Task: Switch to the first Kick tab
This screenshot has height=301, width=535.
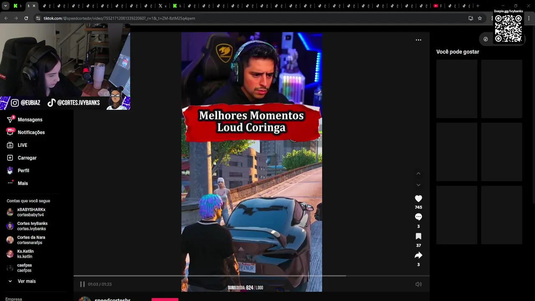Action: [x=17, y=6]
